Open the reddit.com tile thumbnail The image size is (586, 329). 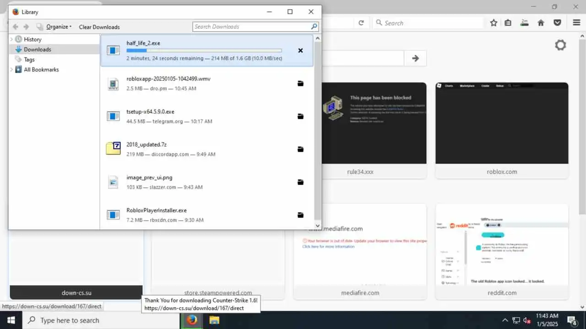[502, 245]
